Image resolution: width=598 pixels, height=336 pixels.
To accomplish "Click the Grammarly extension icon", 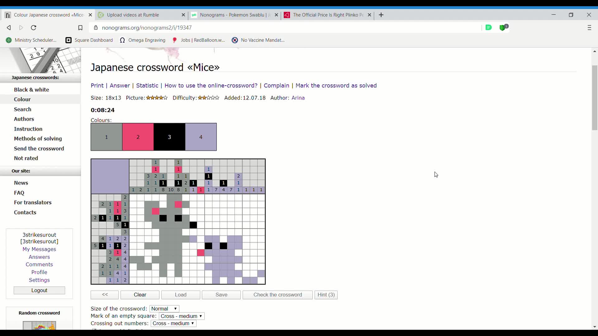I will pos(489,28).
